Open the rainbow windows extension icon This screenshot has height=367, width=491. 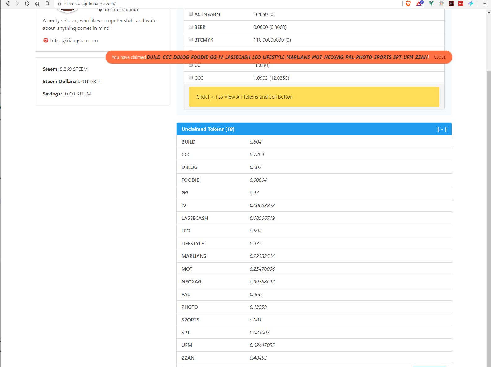[441, 3]
